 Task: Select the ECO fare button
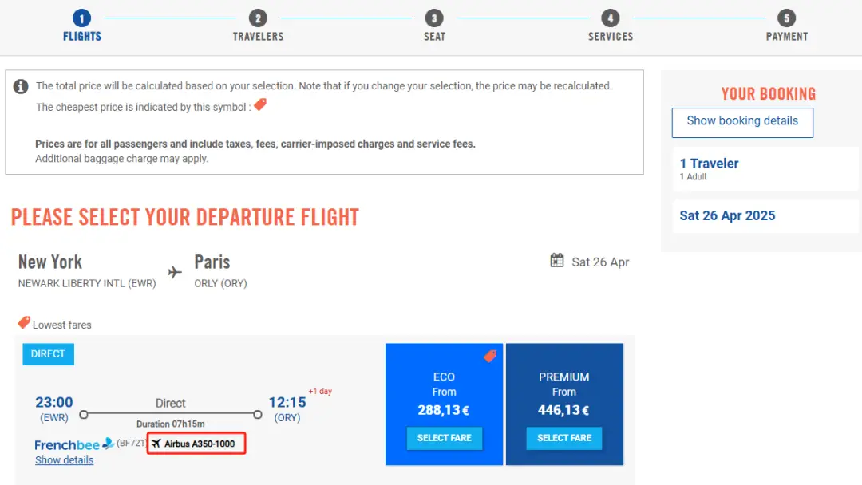click(445, 438)
